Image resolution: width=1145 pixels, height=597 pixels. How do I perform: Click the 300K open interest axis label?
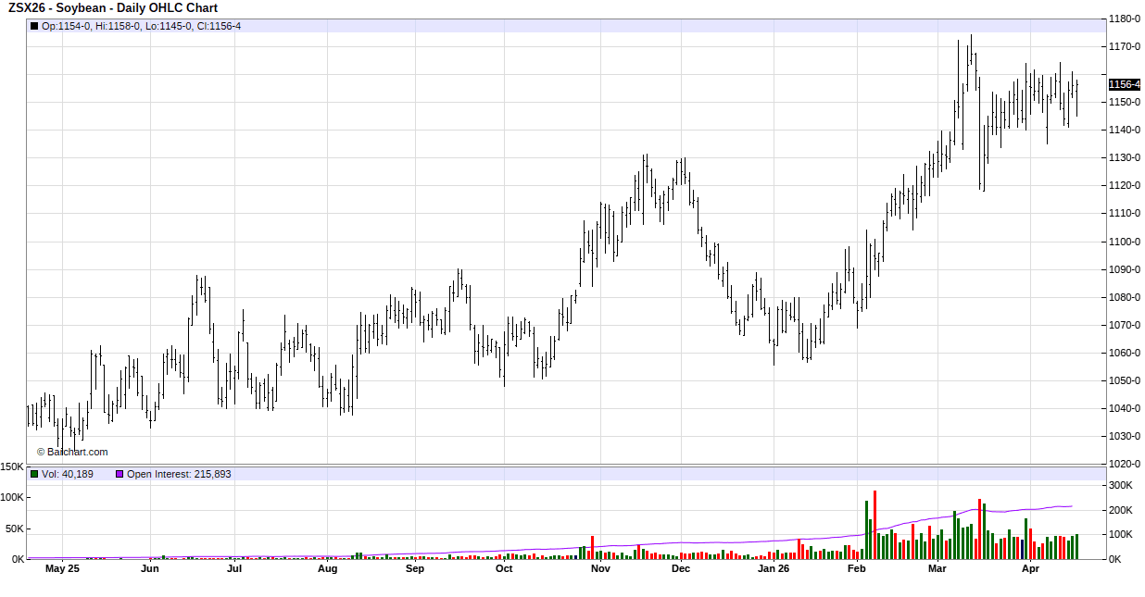1122,485
